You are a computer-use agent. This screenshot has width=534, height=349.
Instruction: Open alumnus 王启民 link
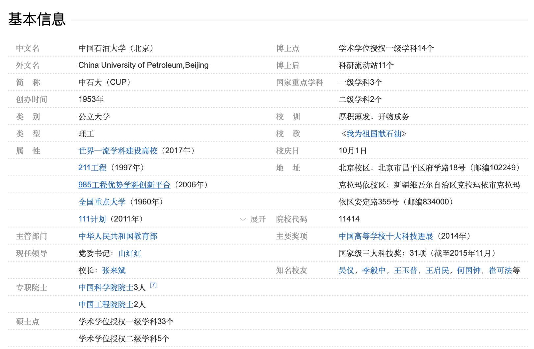click(437, 270)
